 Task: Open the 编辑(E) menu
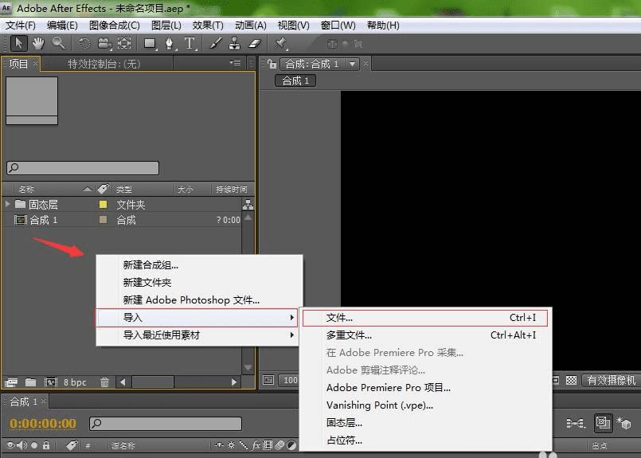62,25
